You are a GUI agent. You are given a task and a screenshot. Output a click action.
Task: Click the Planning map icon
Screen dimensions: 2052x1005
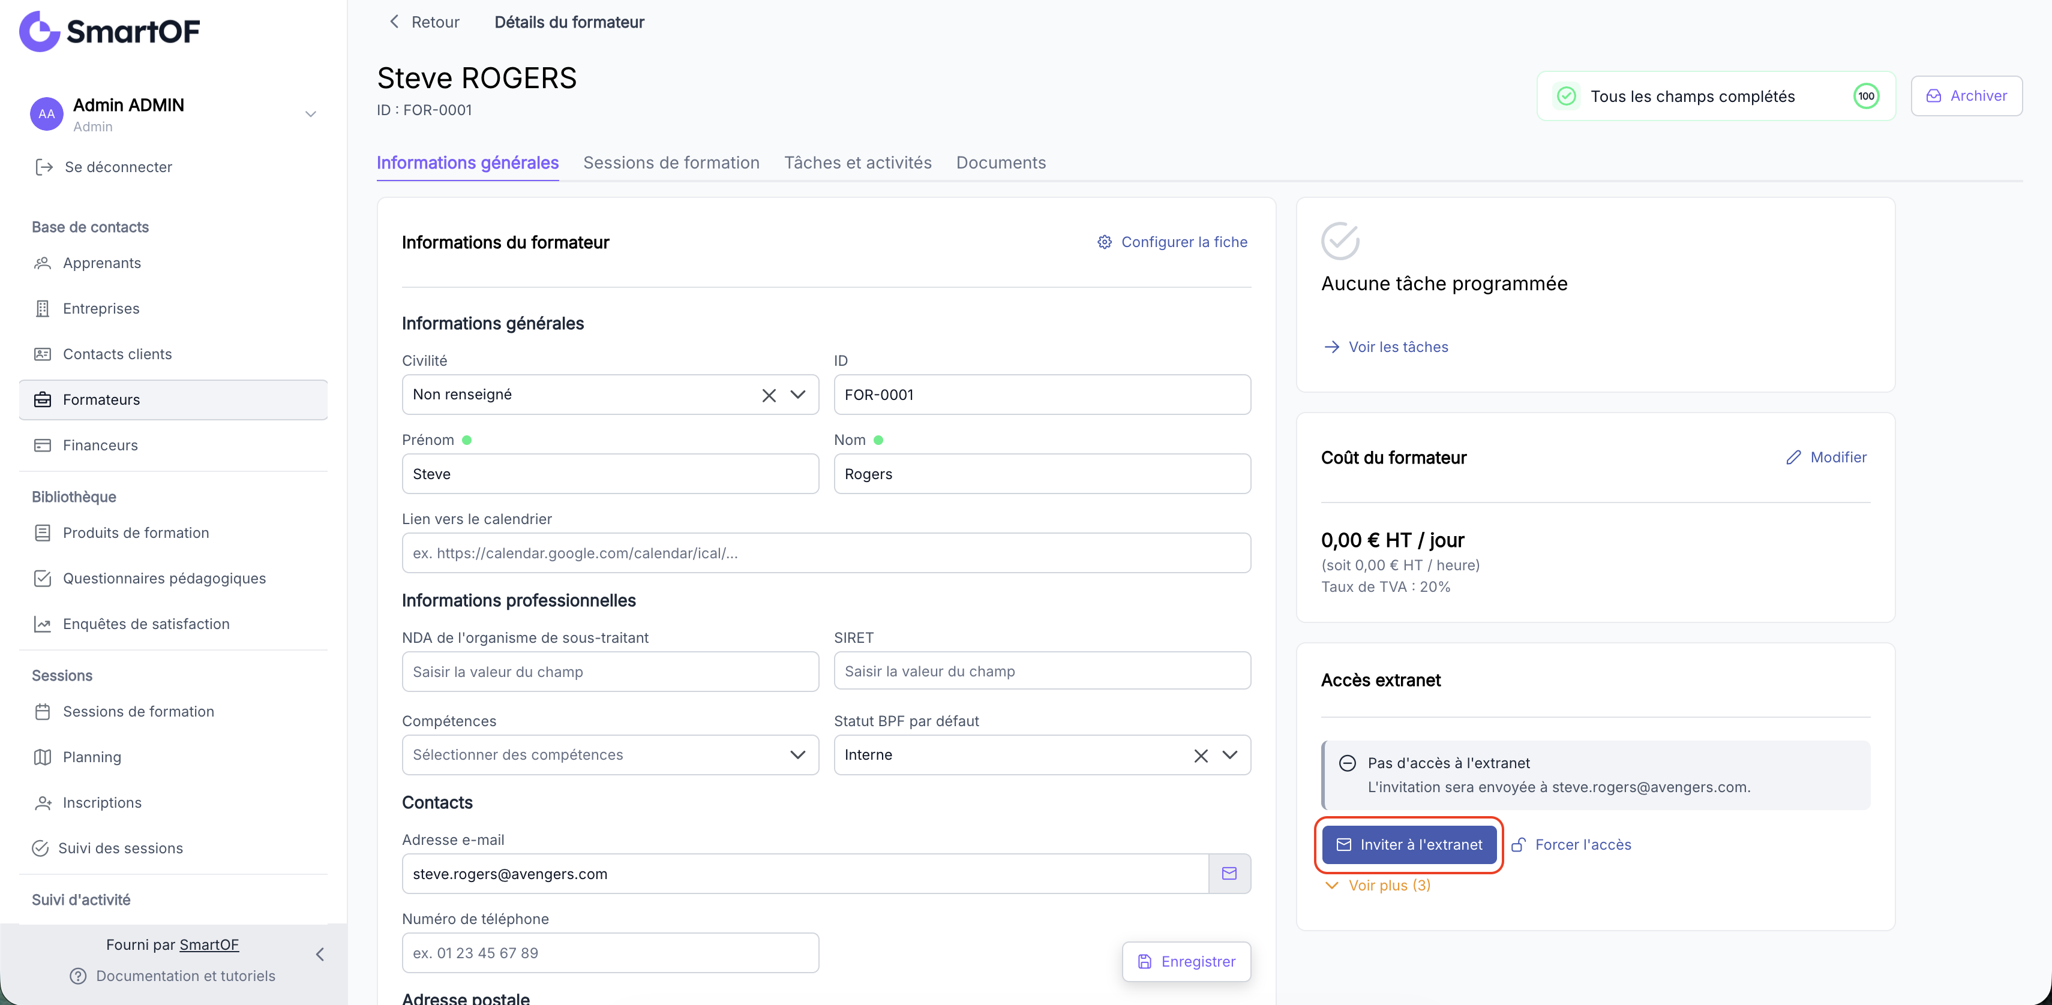coord(42,757)
